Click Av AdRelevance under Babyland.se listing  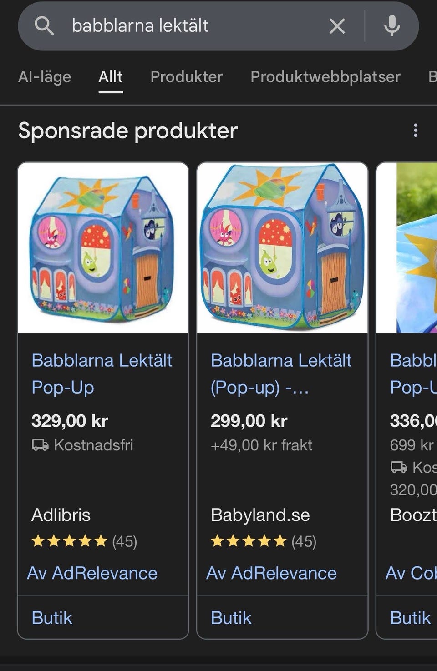click(272, 573)
